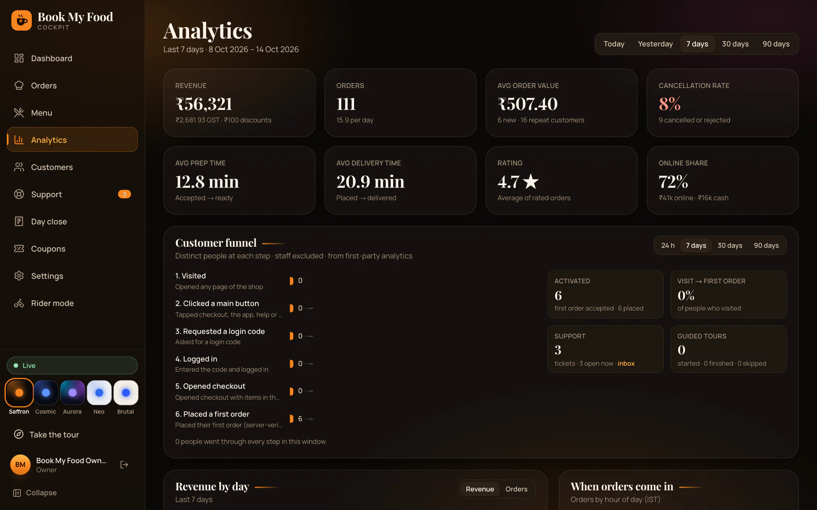The image size is (817, 510).
Task: Set Customer funnel window to 30 days
Action: (730, 246)
